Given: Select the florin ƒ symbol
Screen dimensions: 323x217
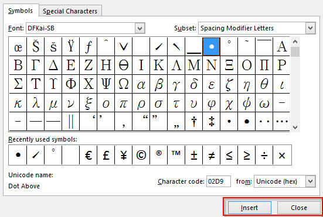Looking at the screenshot, I should (x=88, y=47).
